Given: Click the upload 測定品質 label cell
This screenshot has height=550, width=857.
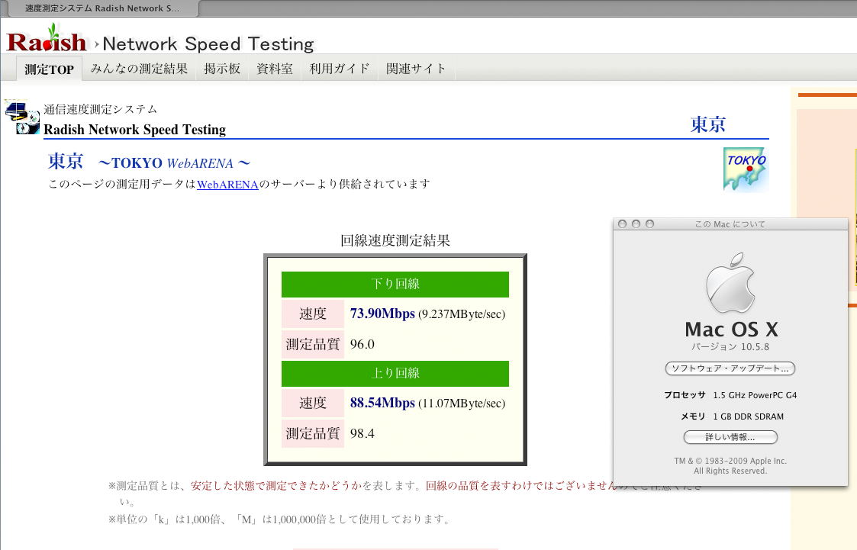Looking at the screenshot, I should pyautogui.click(x=313, y=433).
